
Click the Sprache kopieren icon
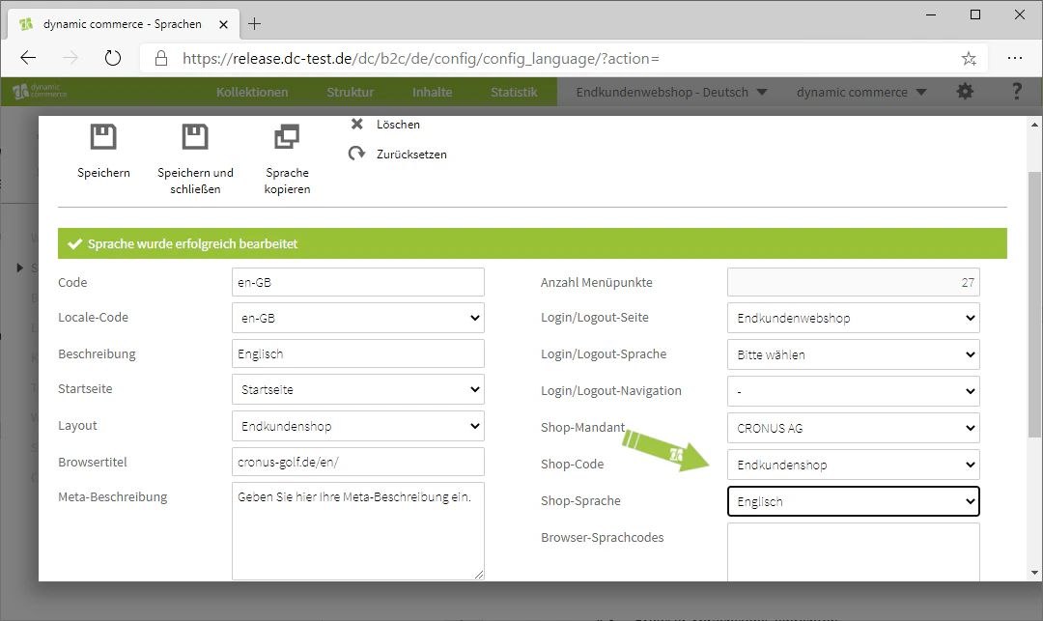click(287, 137)
